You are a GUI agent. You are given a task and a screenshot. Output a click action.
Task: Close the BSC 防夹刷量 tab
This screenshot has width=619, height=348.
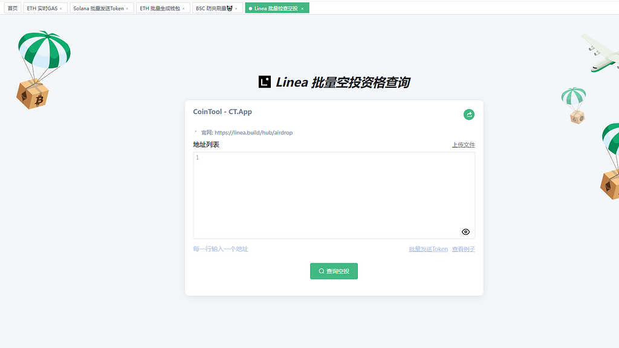tap(236, 8)
